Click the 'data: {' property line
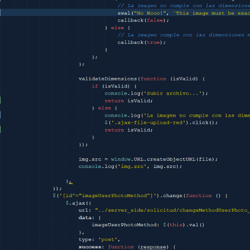 [90, 218]
